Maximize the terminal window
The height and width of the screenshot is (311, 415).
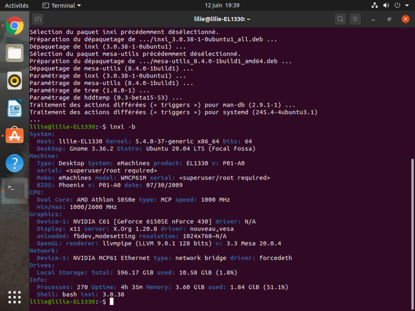point(389,19)
